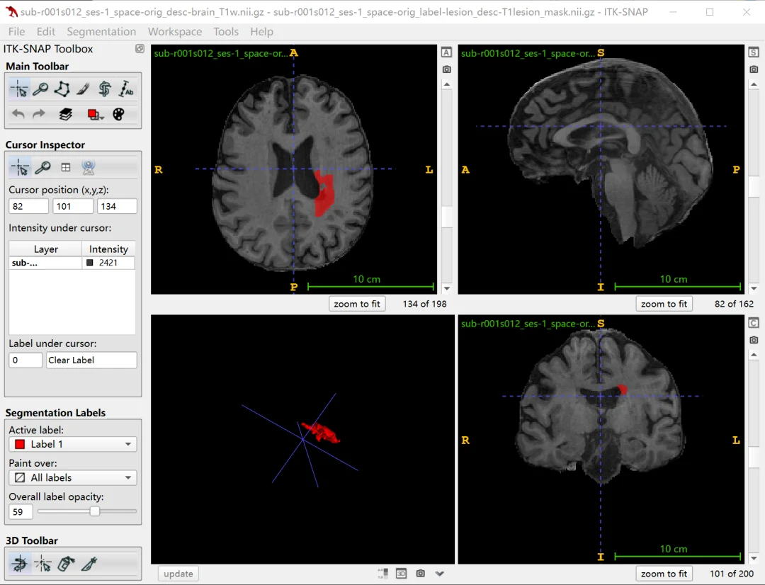Choose the Annotation tool

126,89
